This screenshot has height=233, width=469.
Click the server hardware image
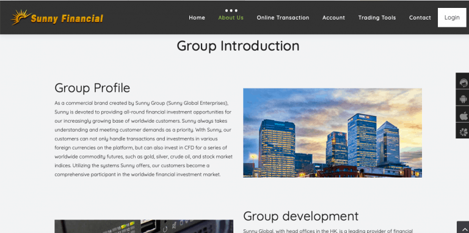[144, 226]
